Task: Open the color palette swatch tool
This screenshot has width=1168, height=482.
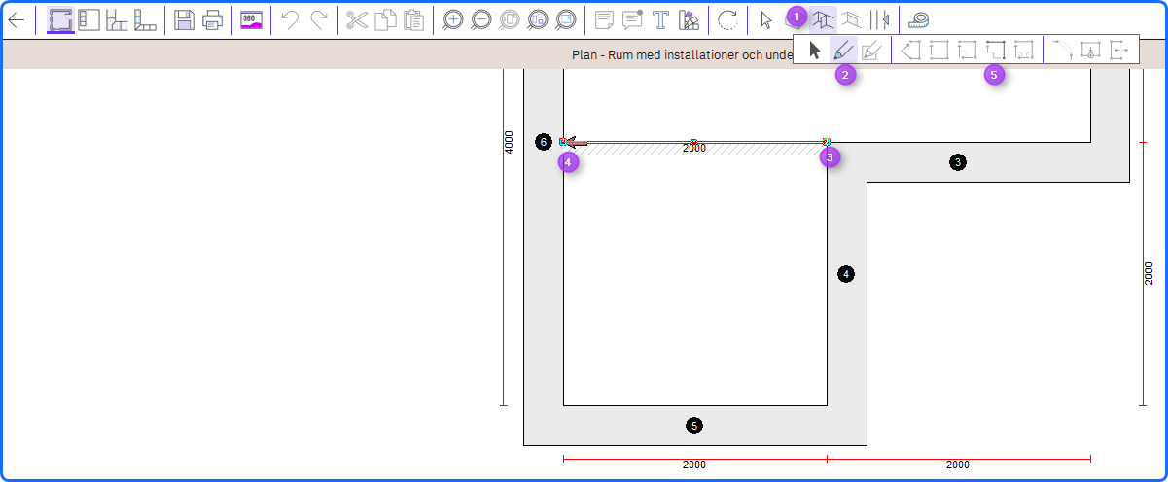Action: pyautogui.click(x=690, y=19)
